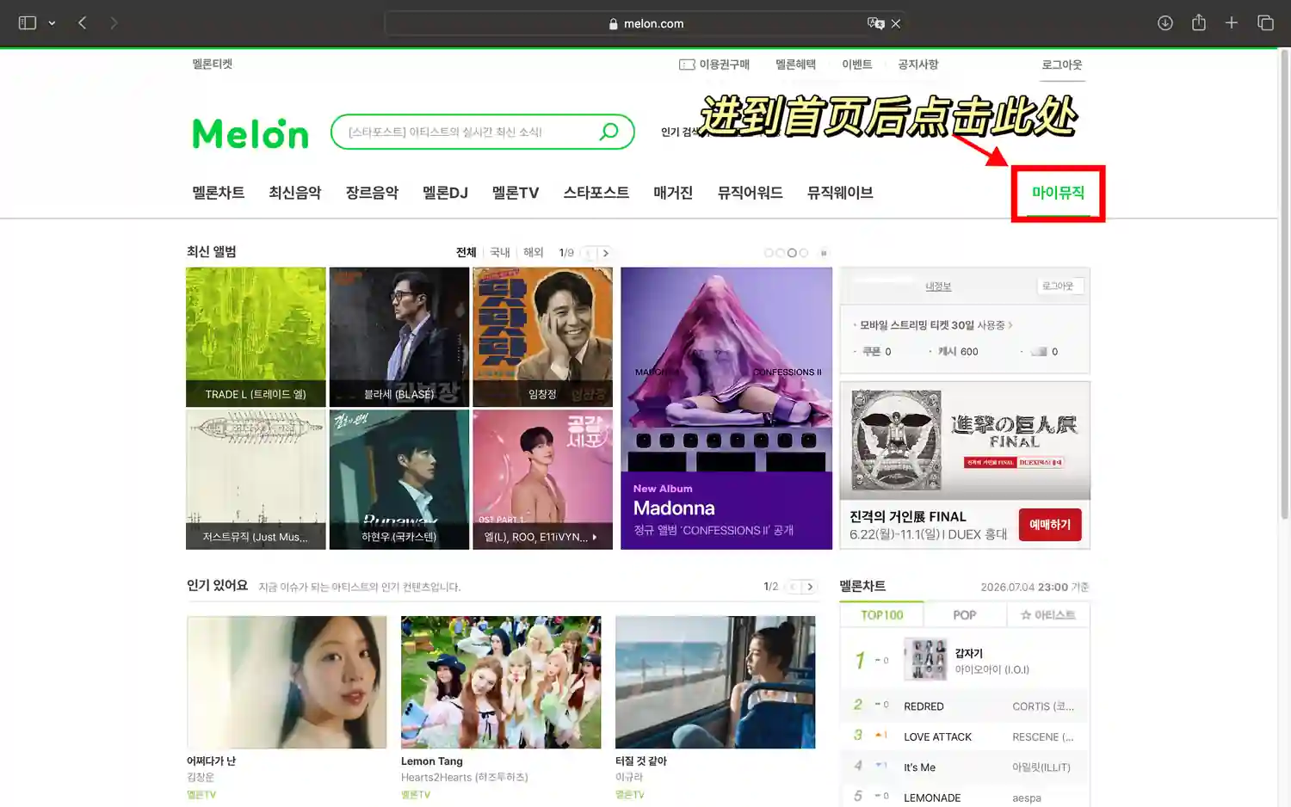Open the 뮤직어워드 menu
Image resolution: width=1291 pixels, height=807 pixels.
(750, 193)
